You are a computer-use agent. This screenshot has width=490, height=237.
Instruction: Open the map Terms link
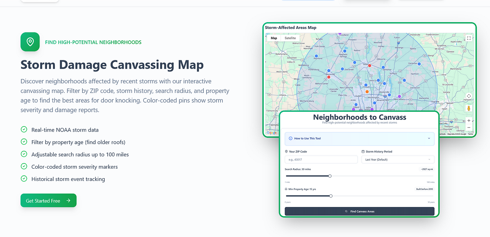470,134
